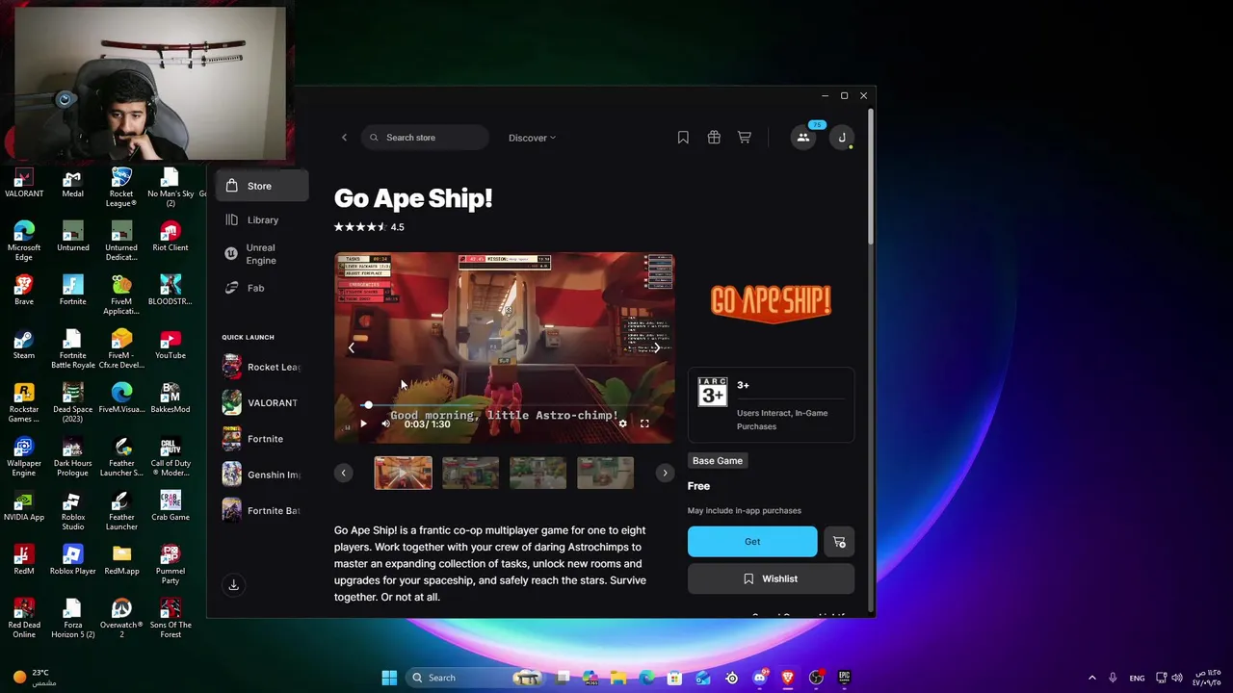The height and width of the screenshot is (693, 1233).
Task: Quick launch VALORANT
Action: point(261,402)
